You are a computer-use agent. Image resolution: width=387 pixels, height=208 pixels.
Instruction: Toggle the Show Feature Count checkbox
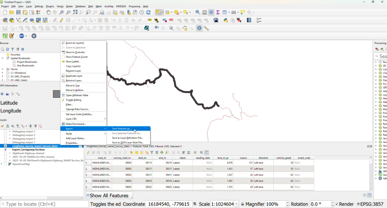click(63, 57)
